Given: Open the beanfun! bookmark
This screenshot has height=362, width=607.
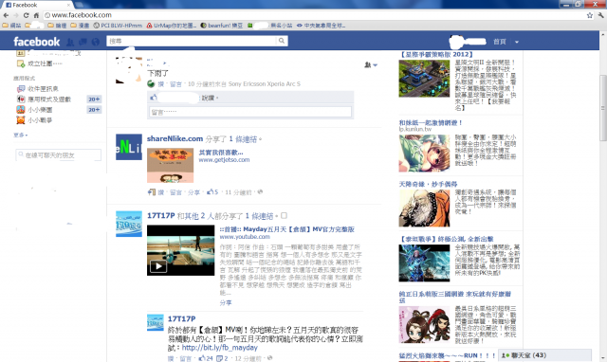Looking at the screenshot, I should point(221,26).
